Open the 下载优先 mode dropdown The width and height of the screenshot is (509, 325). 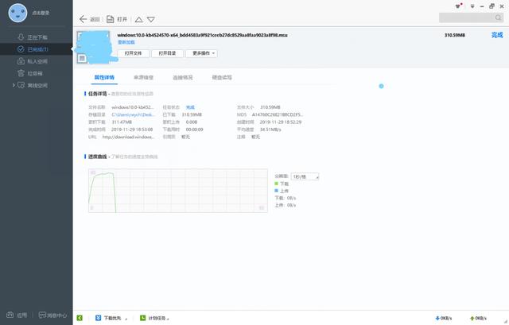(111, 318)
